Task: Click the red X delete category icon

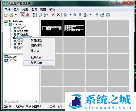Action: (53, 15)
